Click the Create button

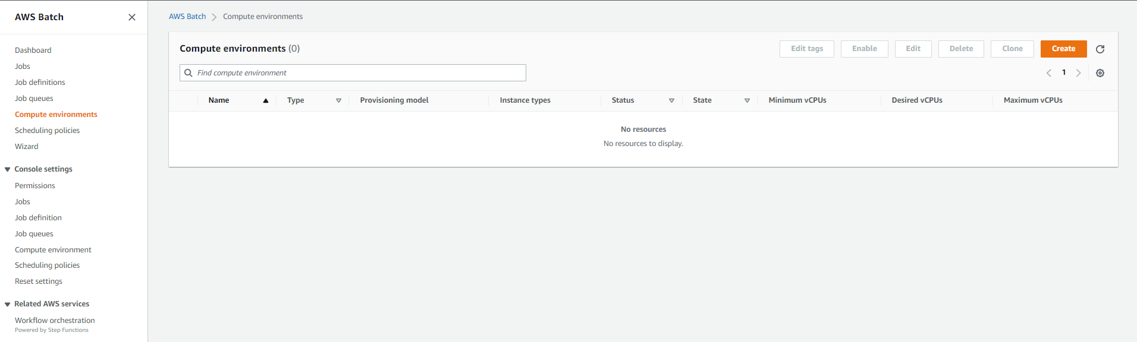[1063, 49]
